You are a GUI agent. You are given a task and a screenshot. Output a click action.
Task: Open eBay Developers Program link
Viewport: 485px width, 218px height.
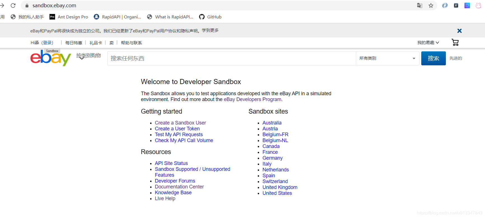pyautogui.click(x=252, y=99)
